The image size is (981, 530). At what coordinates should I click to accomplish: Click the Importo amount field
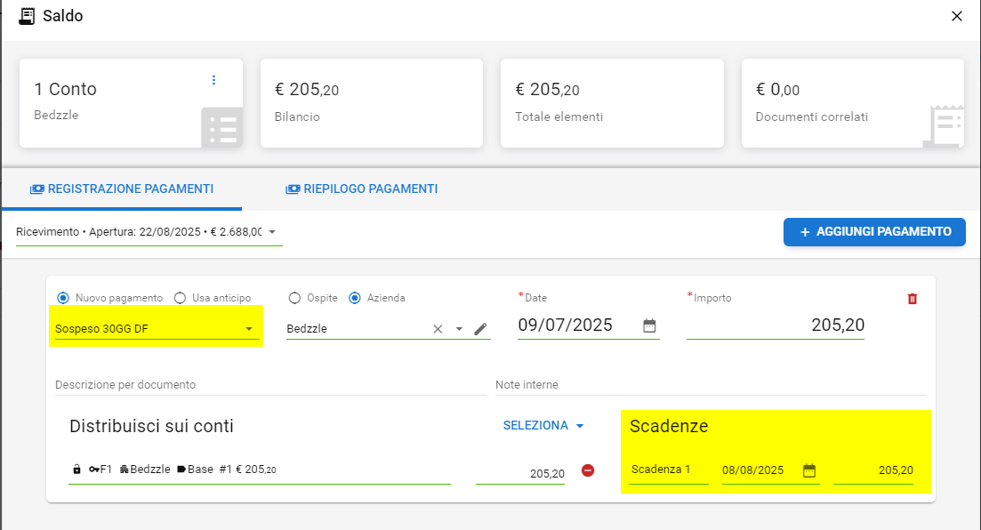[775, 326]
